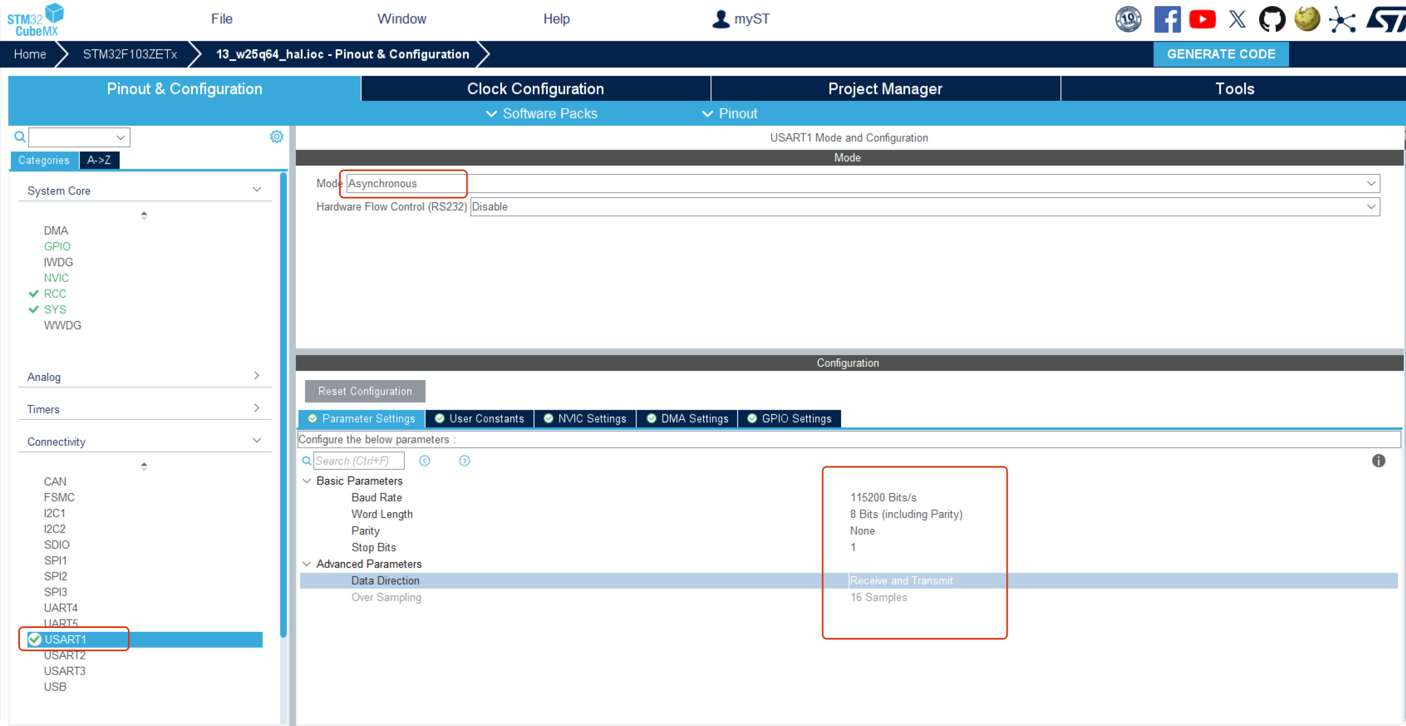
Task: Switch to Clock Configuration tab
Action: [535, 89]
